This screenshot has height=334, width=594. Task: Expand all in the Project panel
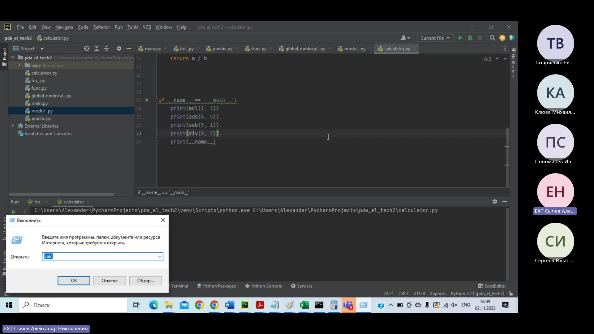coord(97,49)
